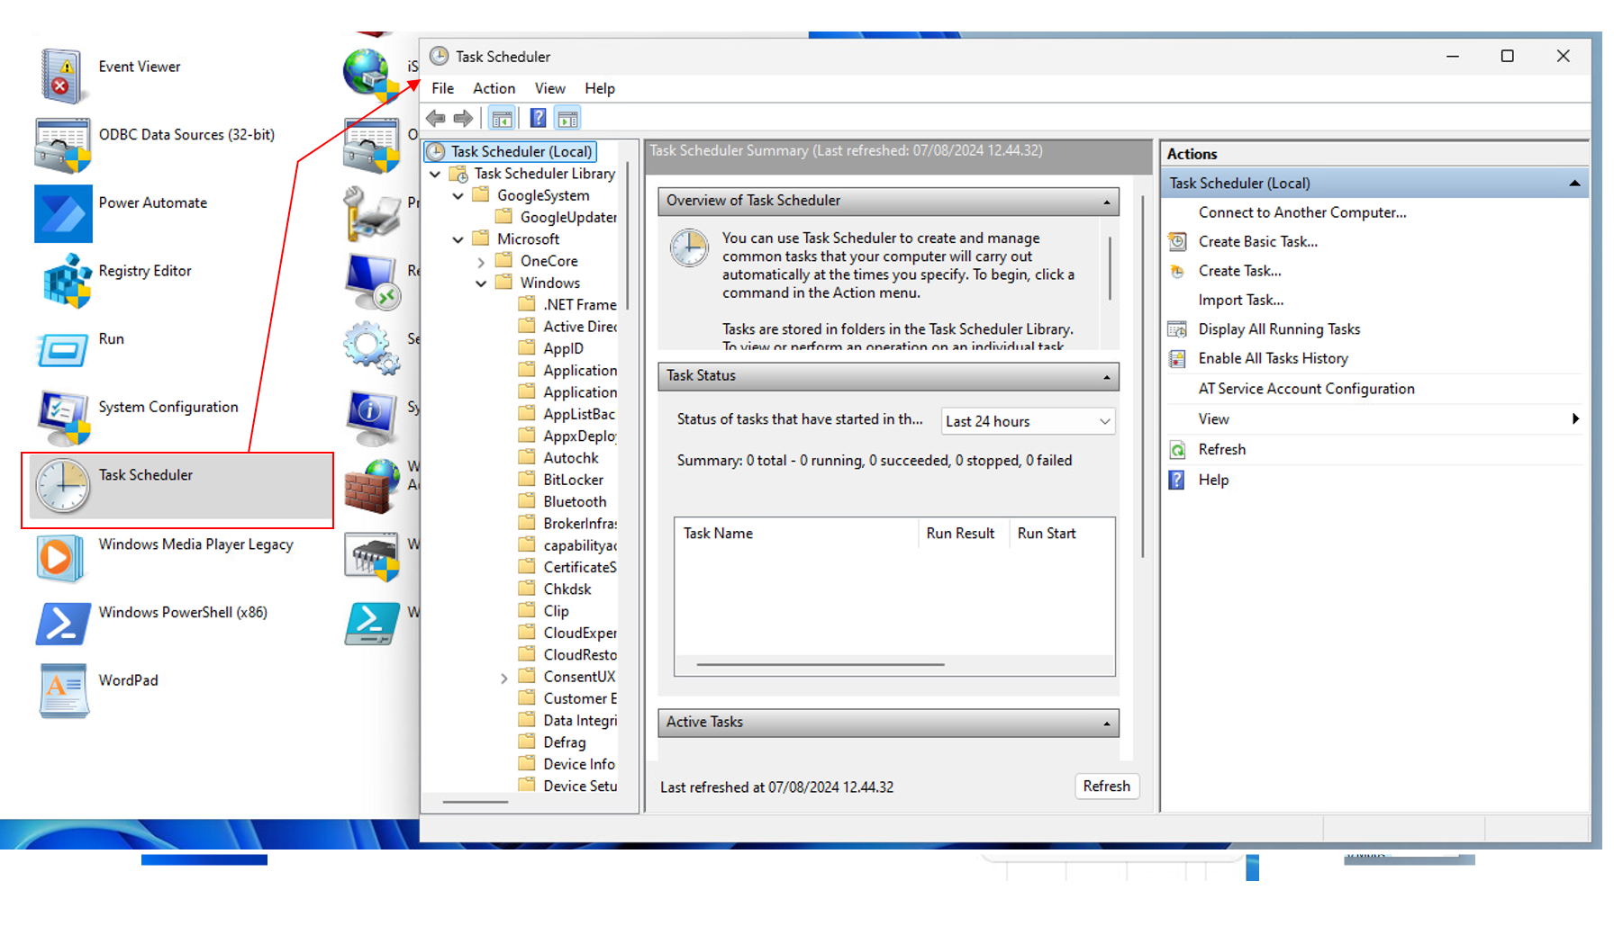Open the Event Viewer icon
The image size is (1614, 935).
[x=62, y=76]
